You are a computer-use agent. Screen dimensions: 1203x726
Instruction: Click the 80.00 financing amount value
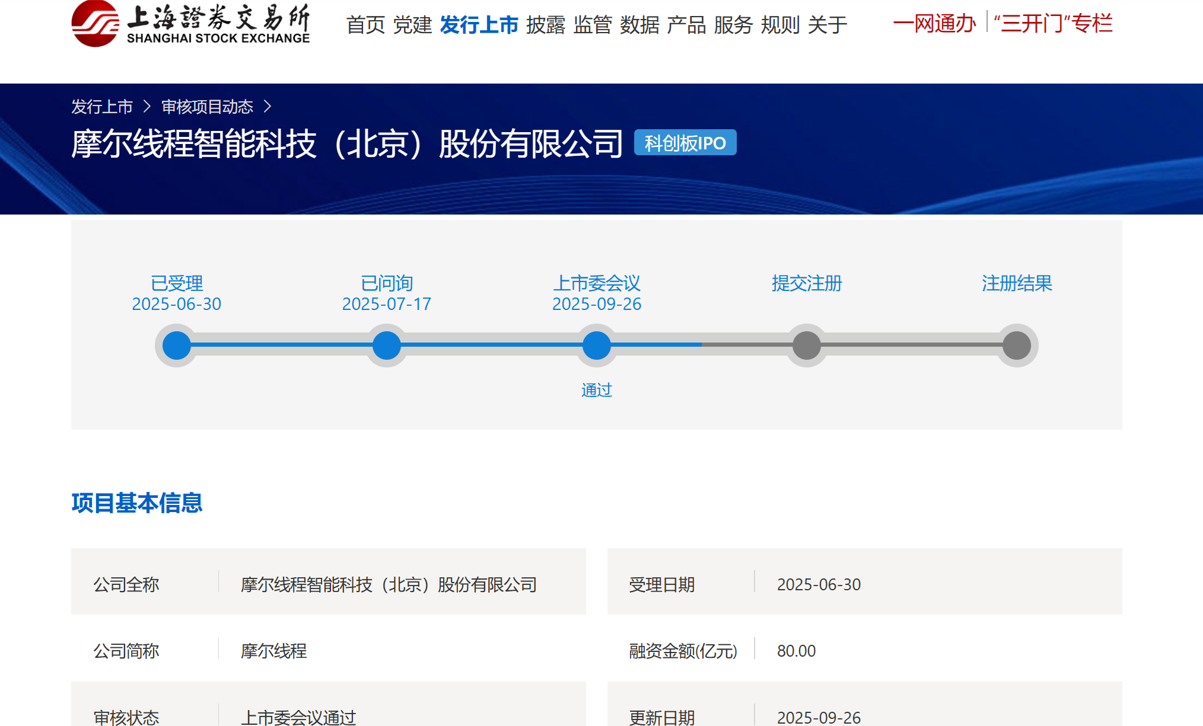click(797, 651)
